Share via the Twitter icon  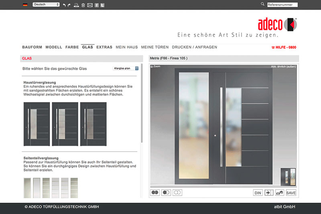tap(103, 5)
